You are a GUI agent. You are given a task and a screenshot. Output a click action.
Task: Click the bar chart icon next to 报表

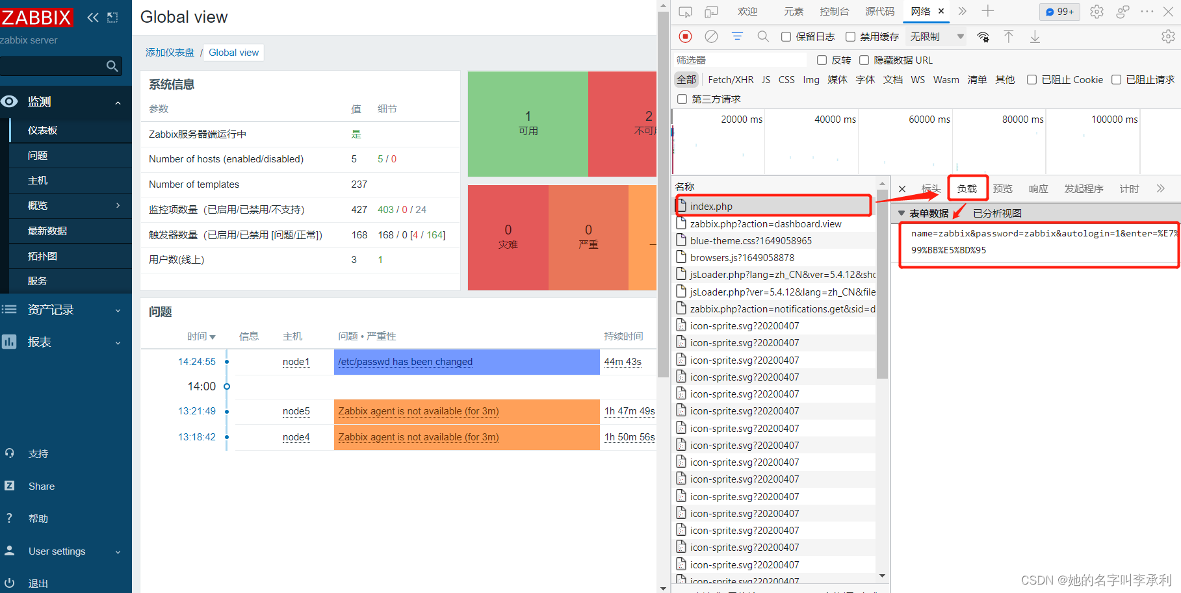(9, 342)
